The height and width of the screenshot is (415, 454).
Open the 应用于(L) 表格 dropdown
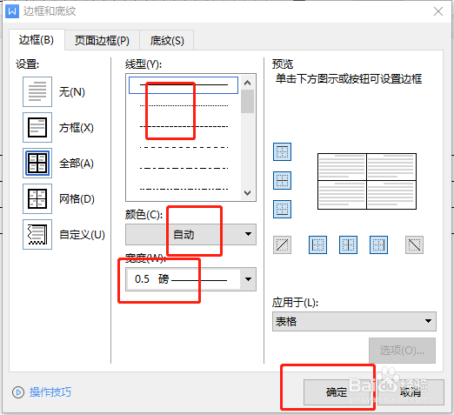pyautogui.click(x=354, y=321)
